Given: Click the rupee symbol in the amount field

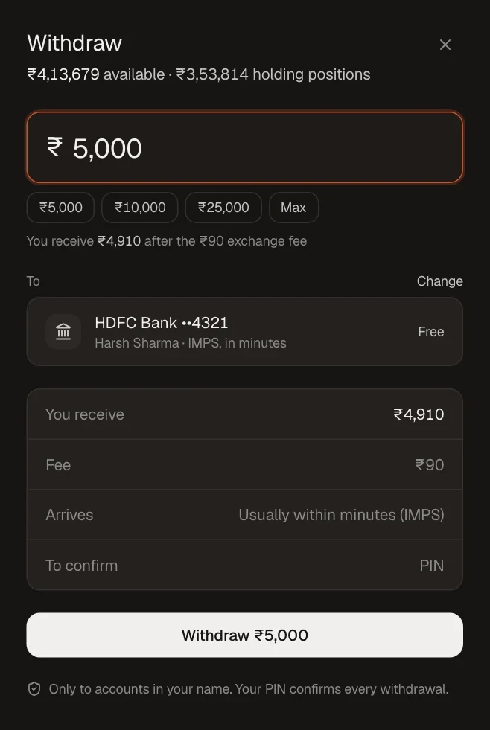Looking at the screenshot, I should coord(54,147).
